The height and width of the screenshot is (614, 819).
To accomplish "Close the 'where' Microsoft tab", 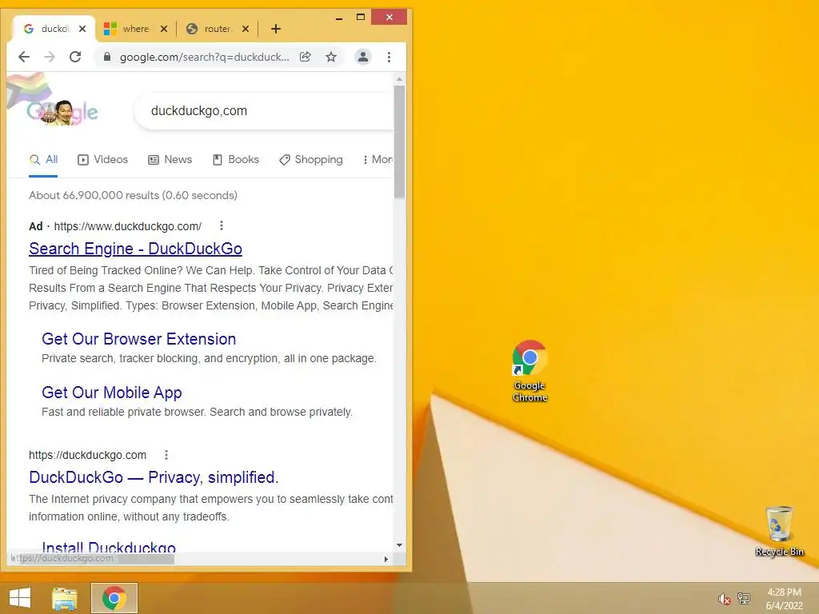I will [x=163, y=29].
